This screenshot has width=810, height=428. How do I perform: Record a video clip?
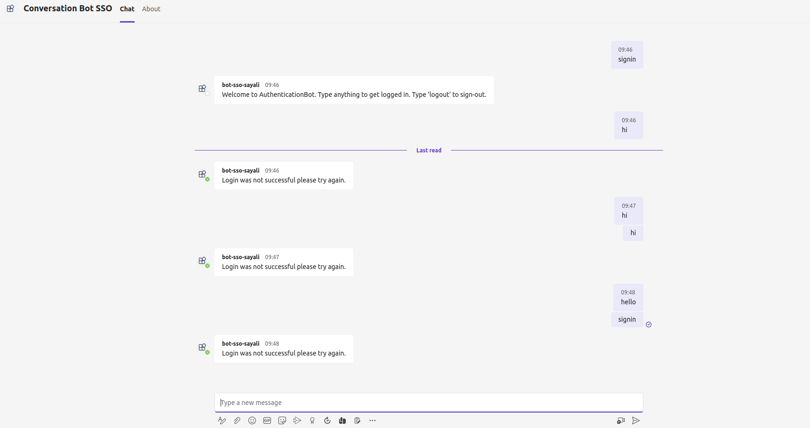pos(621,420)
